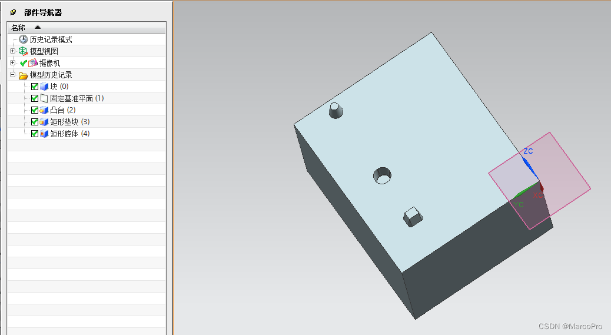
Task: Click the 模型历史记录 folder icon
Action: click(x=24, y=75)
